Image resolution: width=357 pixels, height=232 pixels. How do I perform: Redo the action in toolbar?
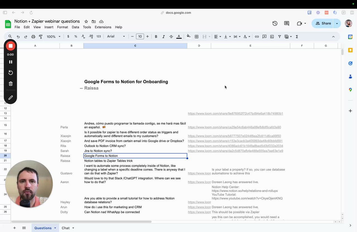coord(26,37)
